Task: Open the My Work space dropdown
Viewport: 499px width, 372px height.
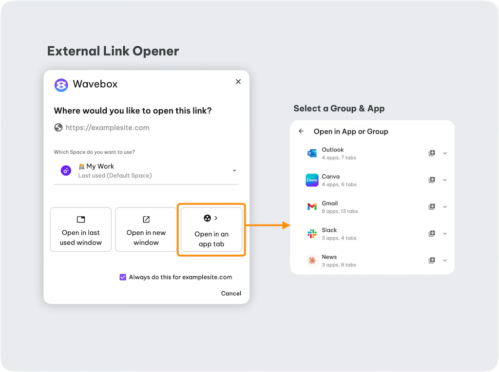Action: (234, 171)
